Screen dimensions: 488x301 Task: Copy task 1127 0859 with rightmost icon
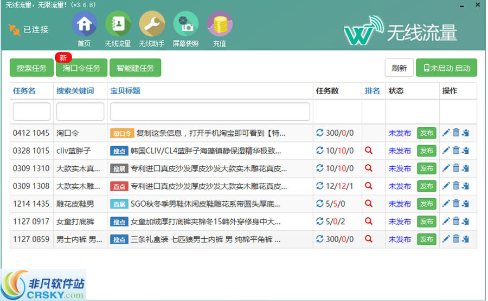tap(466, 239)
